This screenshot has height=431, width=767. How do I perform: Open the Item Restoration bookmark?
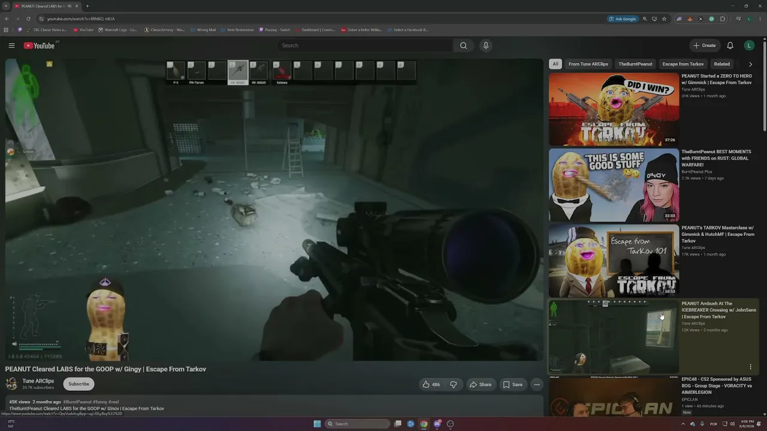(237, 30)
